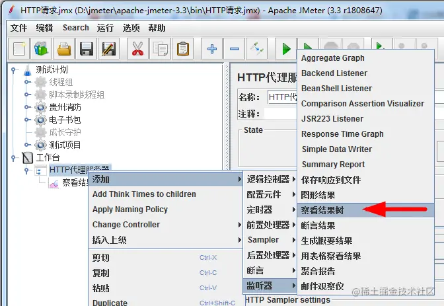Open the 帮助 menu

(x=157, y=28)
